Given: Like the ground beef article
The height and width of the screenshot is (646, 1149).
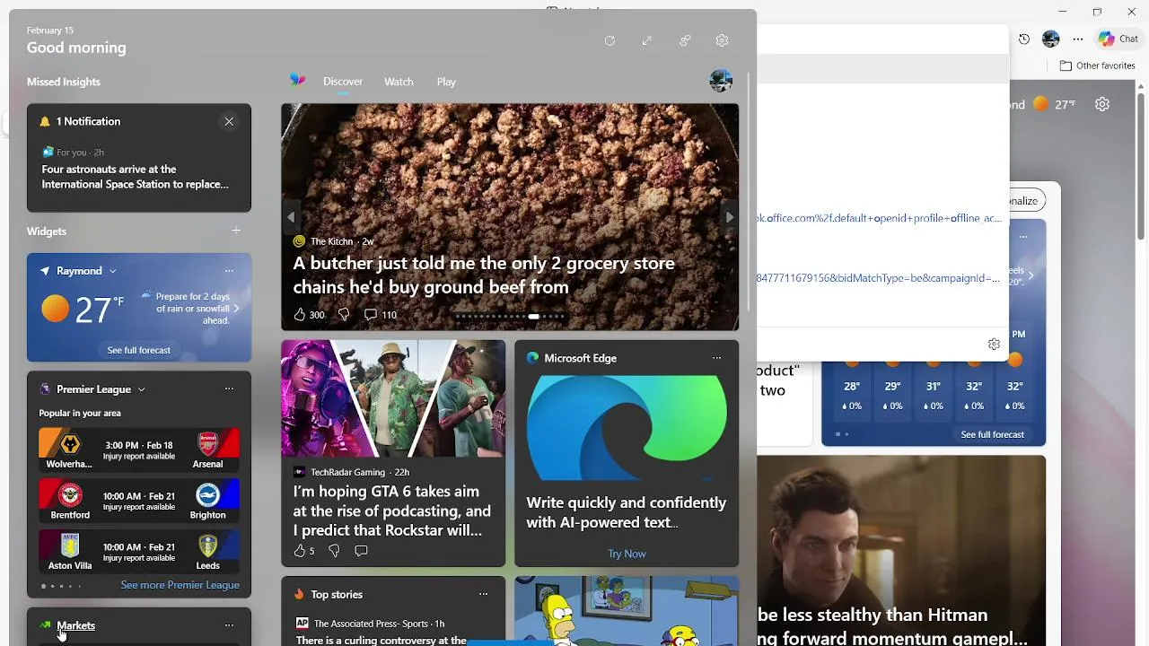Looking at the screenshot, I should (300, 315).
